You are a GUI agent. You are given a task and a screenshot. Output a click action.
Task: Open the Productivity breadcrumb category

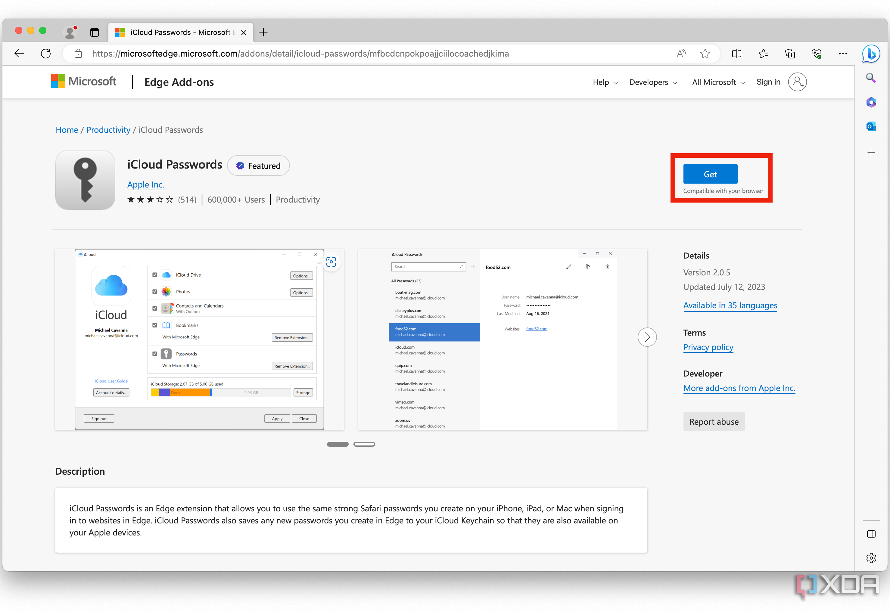pos(108,130)
